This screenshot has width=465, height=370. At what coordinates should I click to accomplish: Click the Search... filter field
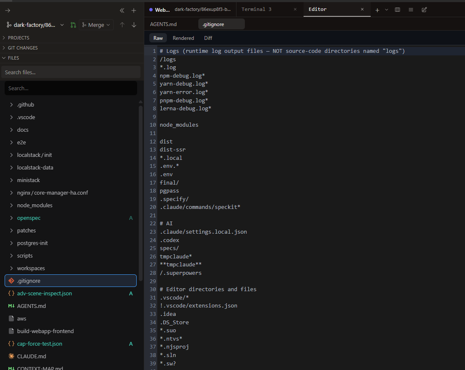[x=70, y=88]
